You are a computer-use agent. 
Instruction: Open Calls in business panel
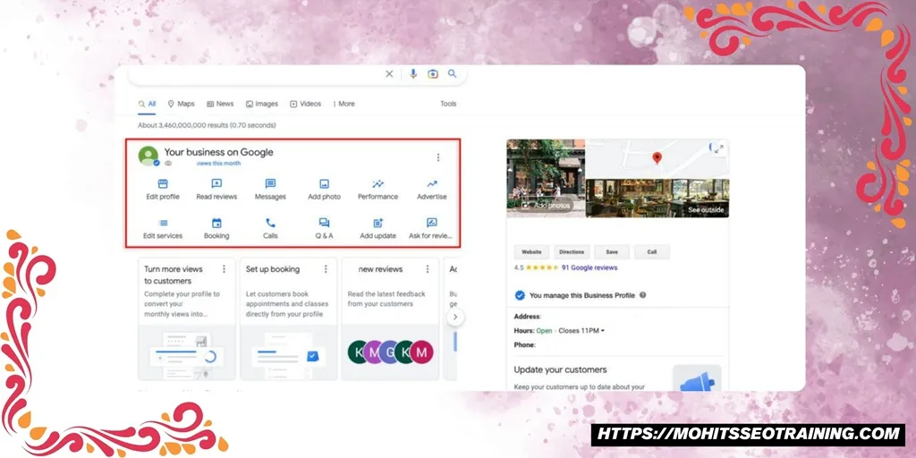(x=270, y=229)
